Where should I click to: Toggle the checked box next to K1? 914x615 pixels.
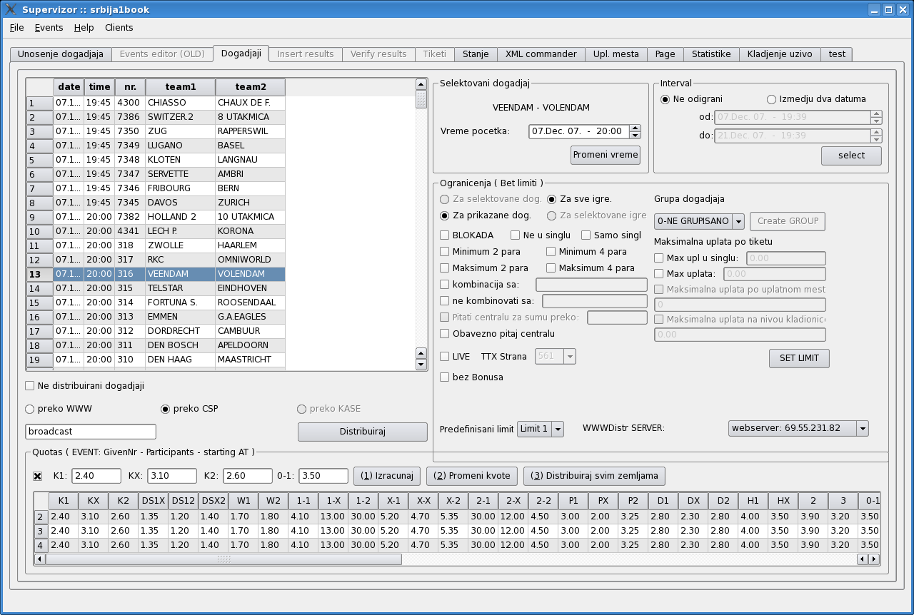tap(38, 476)
